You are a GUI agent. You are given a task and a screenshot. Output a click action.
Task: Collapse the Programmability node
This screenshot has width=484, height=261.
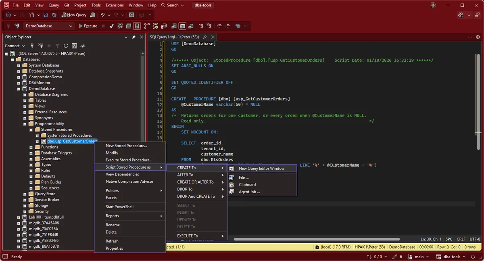pos(25,124)
